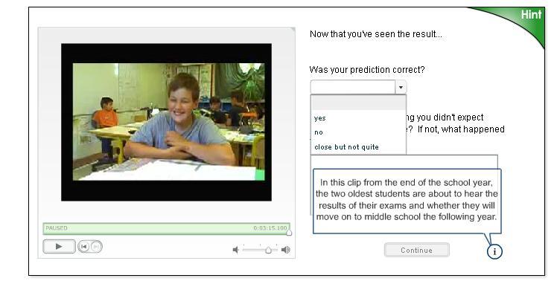This screenshot has width=554, height=284.
Task: Toggle the info 'i' icon
Action: 494,251
